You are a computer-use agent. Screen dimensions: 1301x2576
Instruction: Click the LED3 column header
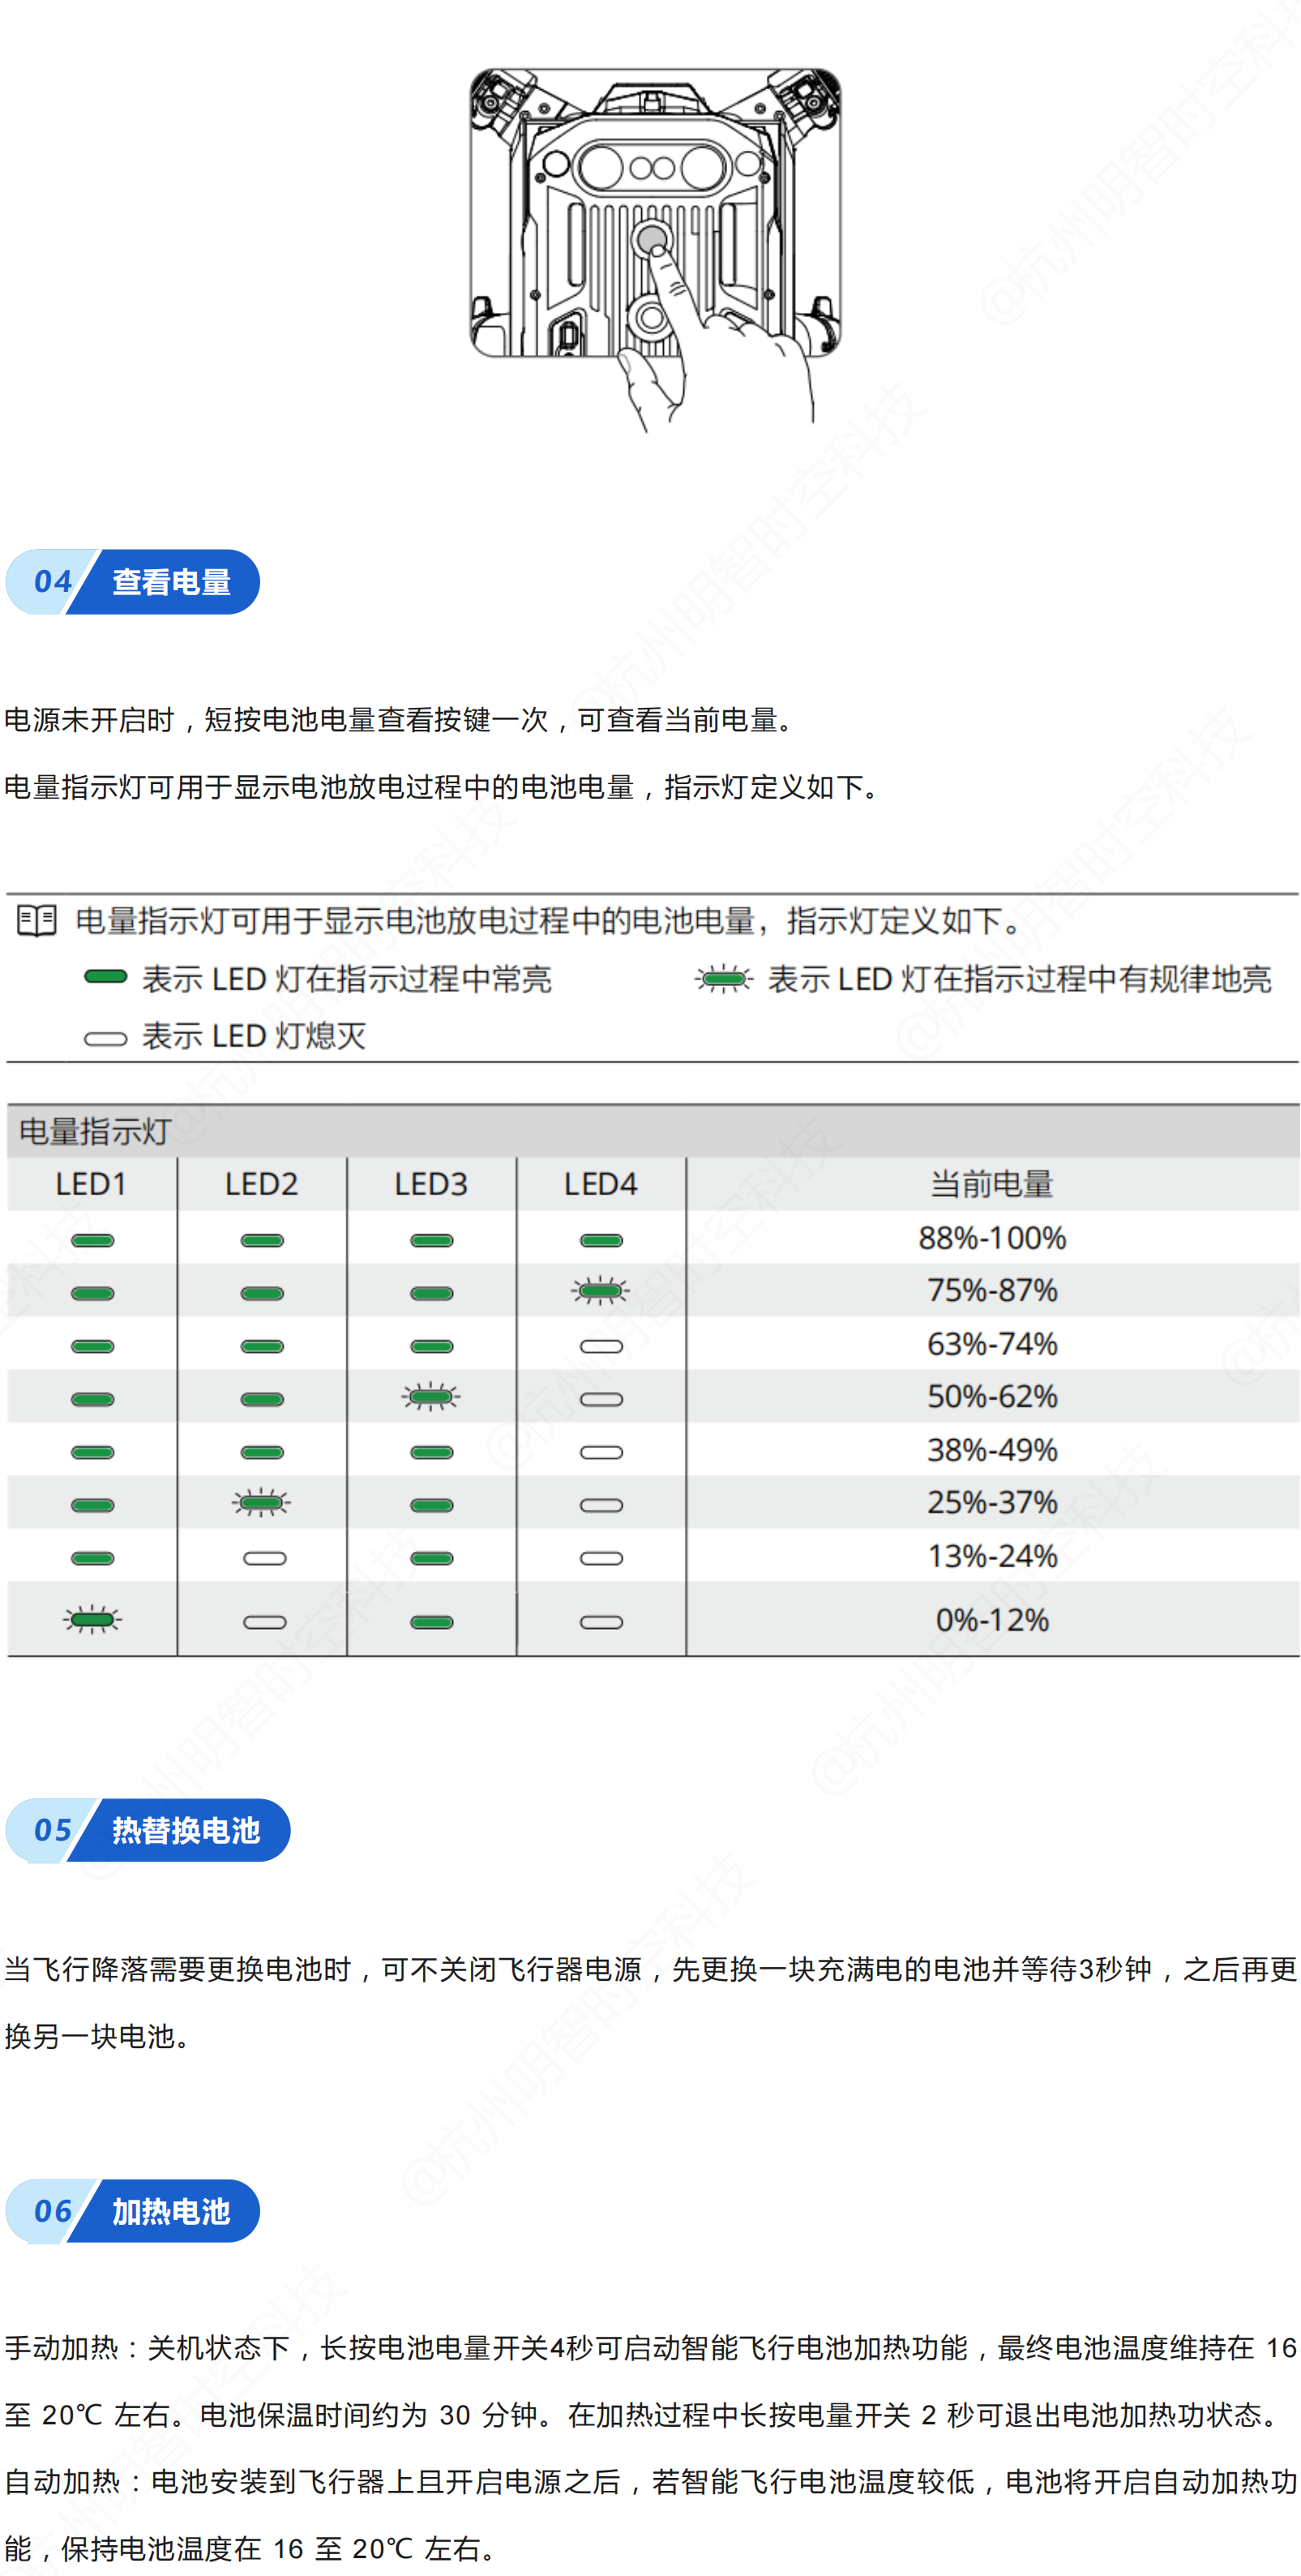[431, 1184]
